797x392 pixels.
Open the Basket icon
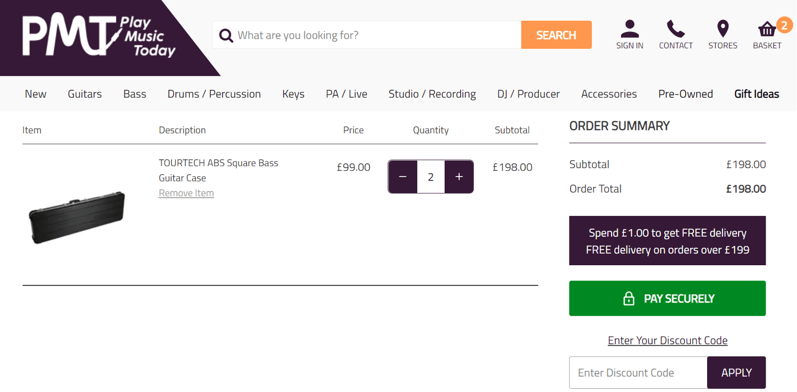click(x=767, y=29)
